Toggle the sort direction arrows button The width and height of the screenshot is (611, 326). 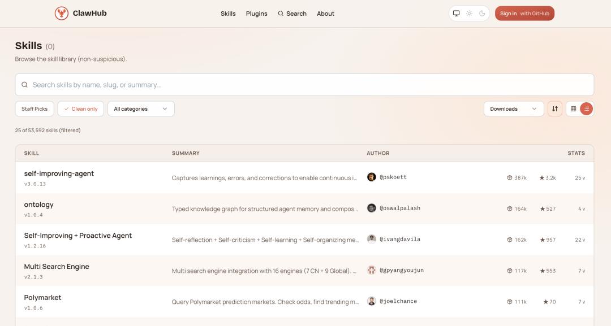click(554, 109)
